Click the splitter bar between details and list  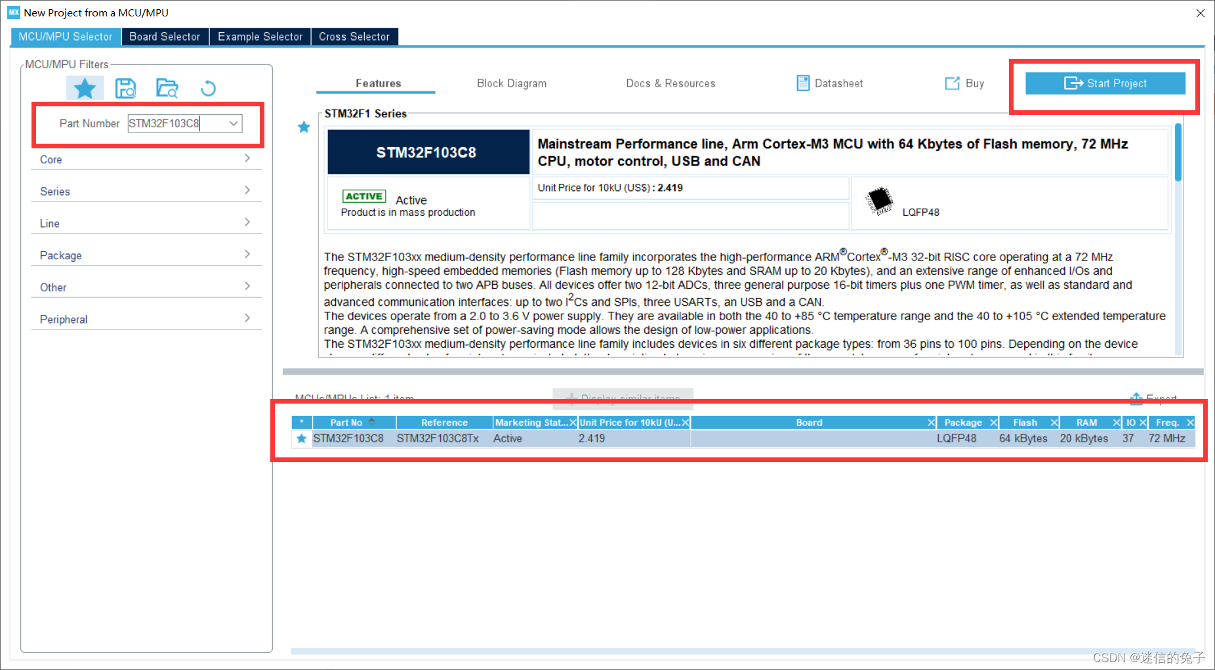point(743,371)
